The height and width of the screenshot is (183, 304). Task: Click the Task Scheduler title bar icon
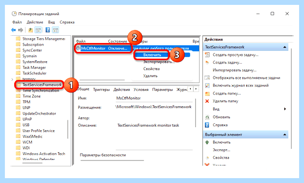(14, 14)
